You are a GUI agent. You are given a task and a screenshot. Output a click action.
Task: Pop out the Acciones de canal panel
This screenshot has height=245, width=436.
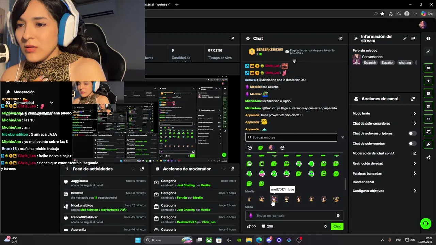point(413,99)
